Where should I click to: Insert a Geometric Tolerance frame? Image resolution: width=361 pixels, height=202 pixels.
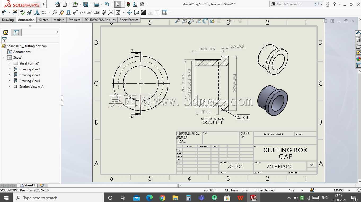coord(97,12)
